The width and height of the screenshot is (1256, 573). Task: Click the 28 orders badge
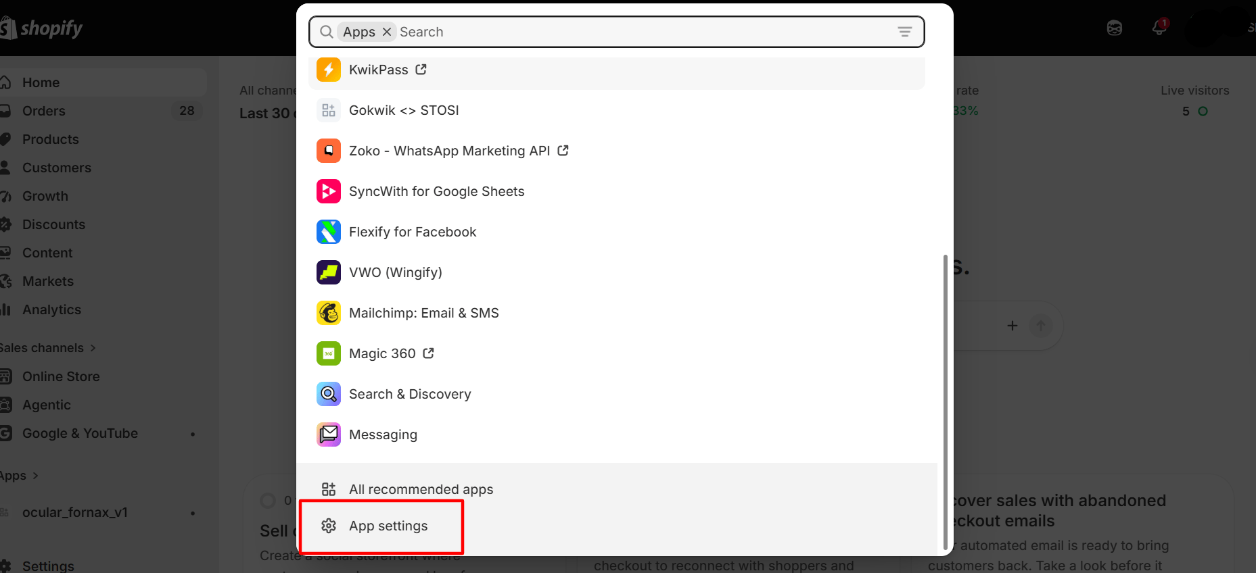coord(187,111)
